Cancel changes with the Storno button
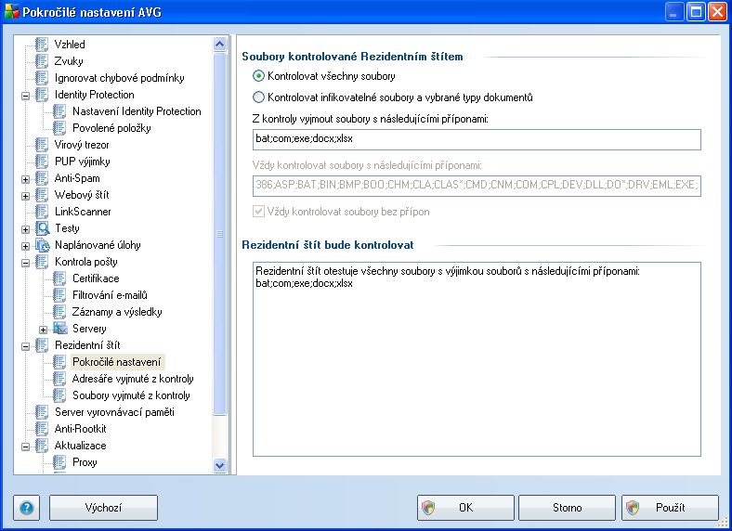Image resolution: width=732 pixels, height=531 pixels. (567, 508)
